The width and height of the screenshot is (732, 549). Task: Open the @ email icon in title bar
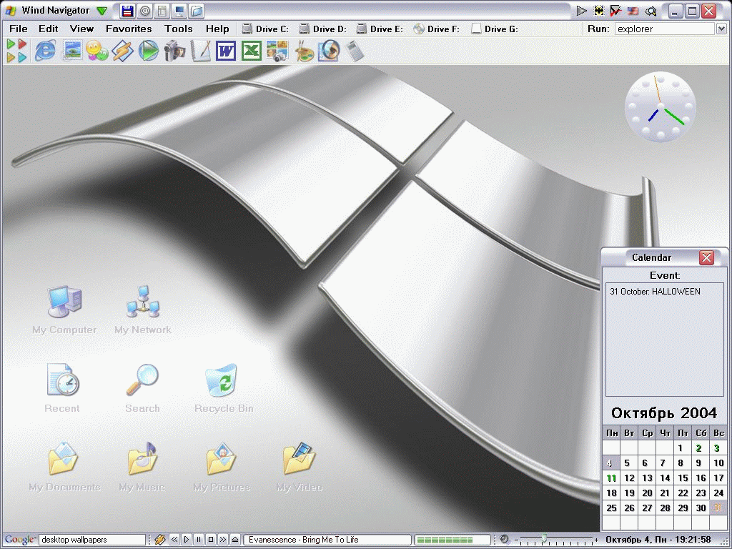coord(144,10)
